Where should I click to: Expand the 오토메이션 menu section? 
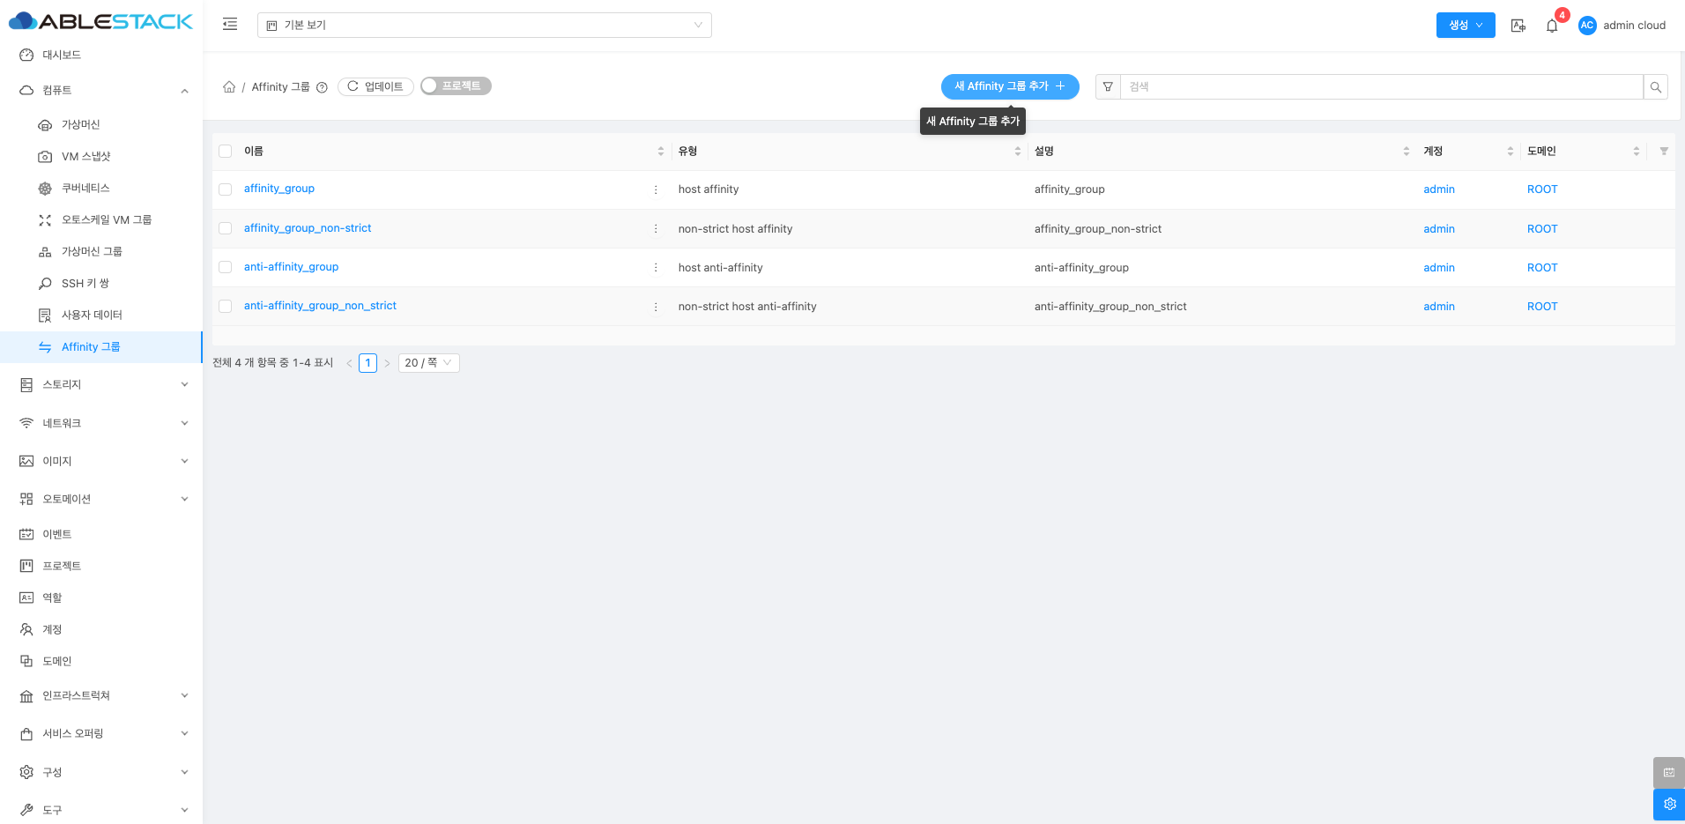click(x=101, y=500)
